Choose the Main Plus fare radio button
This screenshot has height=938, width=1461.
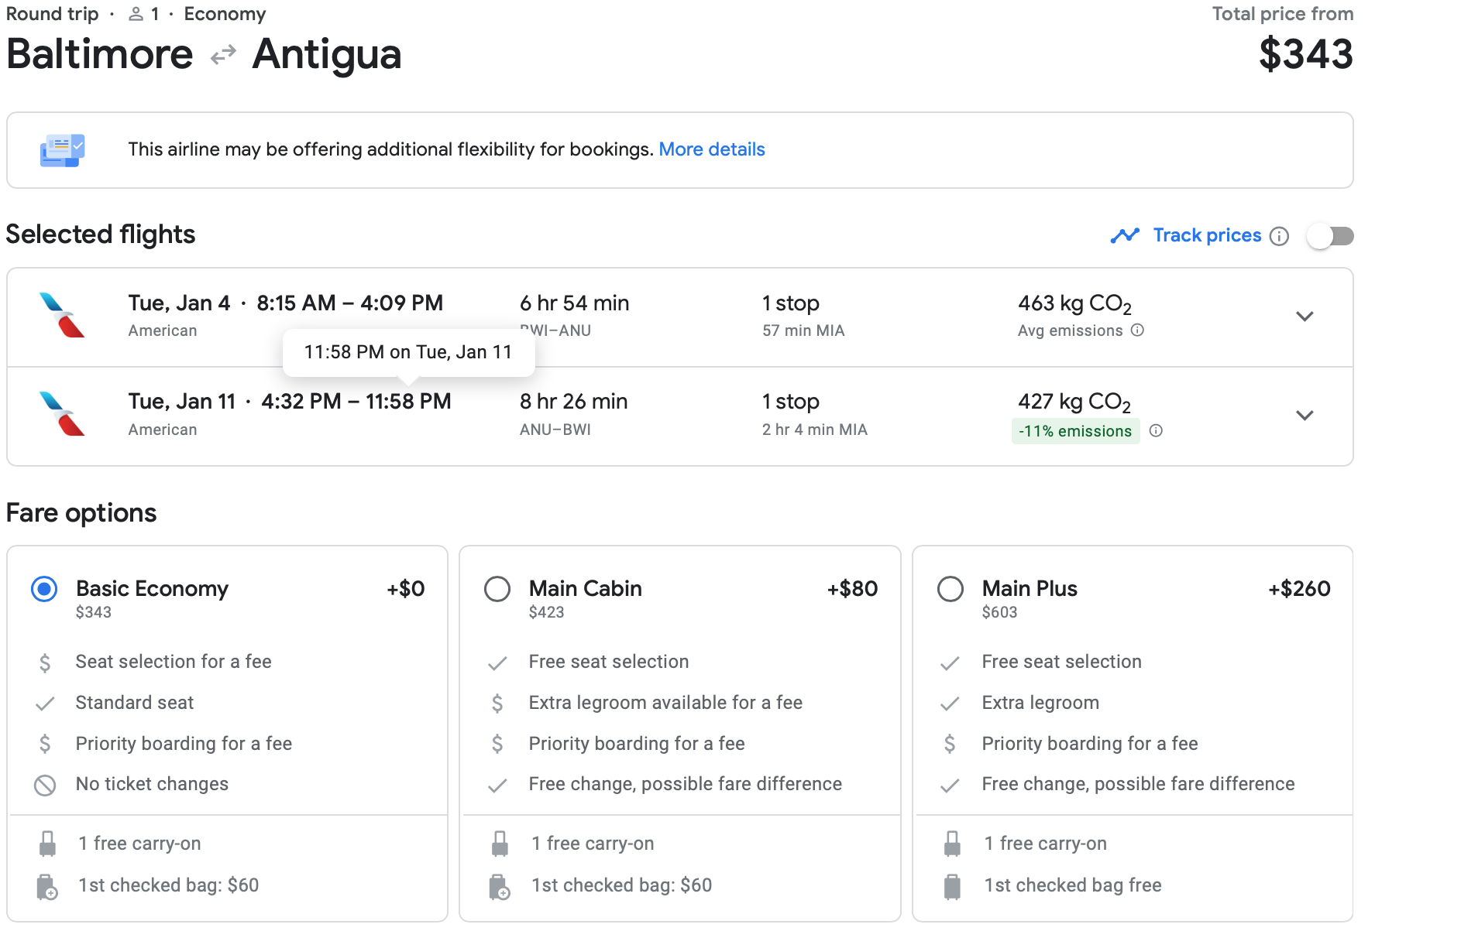coord(951,589)
